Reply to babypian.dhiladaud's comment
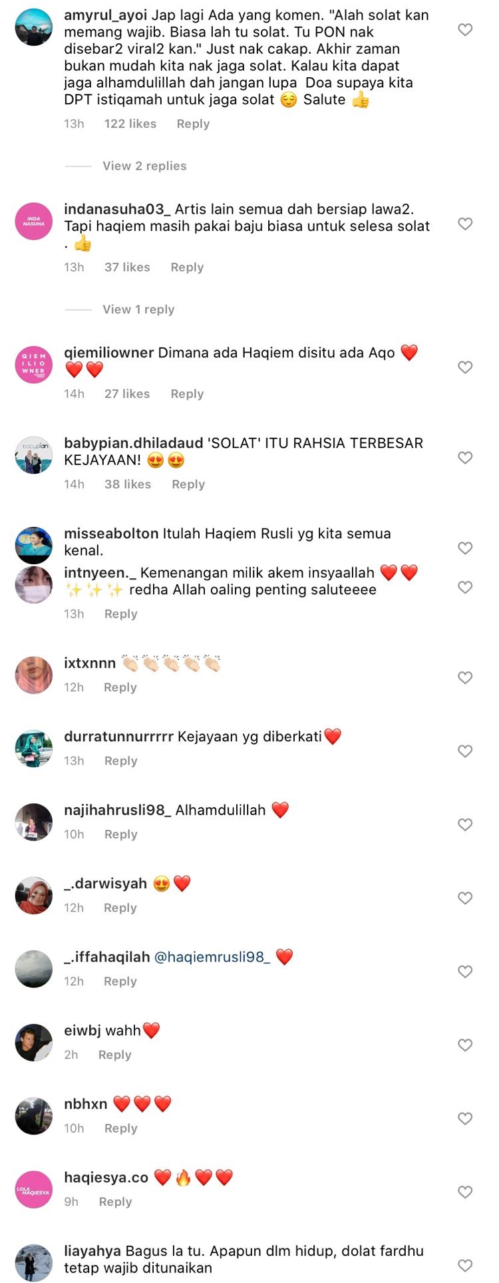Screen dimensions: 499x1283 (188, 484)
